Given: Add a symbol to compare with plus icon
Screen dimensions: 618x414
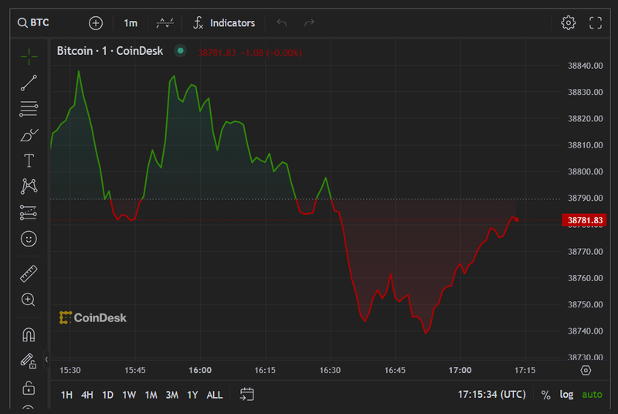Looking at the screenshot, I should click(95, 23).
